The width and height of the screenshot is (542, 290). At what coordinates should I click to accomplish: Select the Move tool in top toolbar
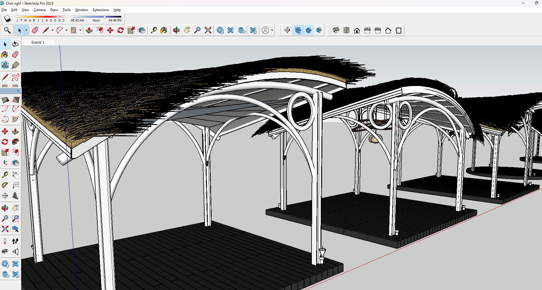point(110,30)
